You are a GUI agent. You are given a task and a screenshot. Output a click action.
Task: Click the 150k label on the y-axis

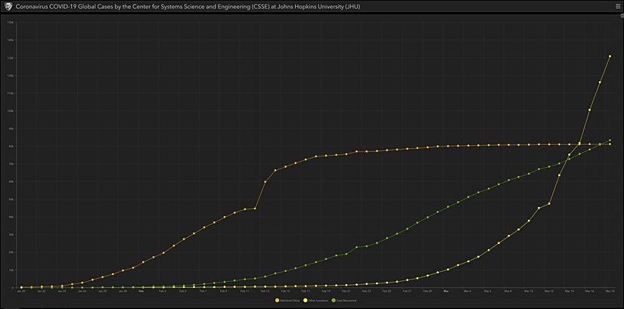point(11,22)
